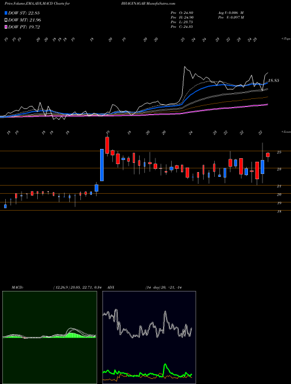
Task: Click the 18 price axis label
Action: 279,212
